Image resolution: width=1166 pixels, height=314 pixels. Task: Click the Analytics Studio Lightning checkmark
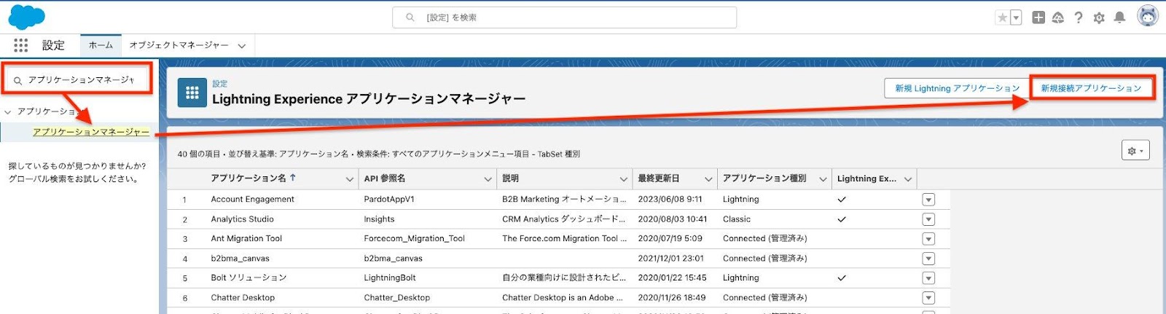point(842,219)
